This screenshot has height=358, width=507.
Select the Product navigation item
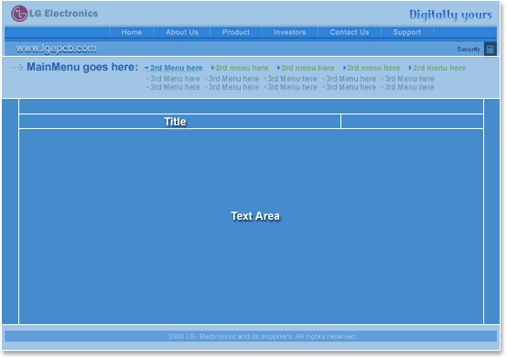pos(236,32)
